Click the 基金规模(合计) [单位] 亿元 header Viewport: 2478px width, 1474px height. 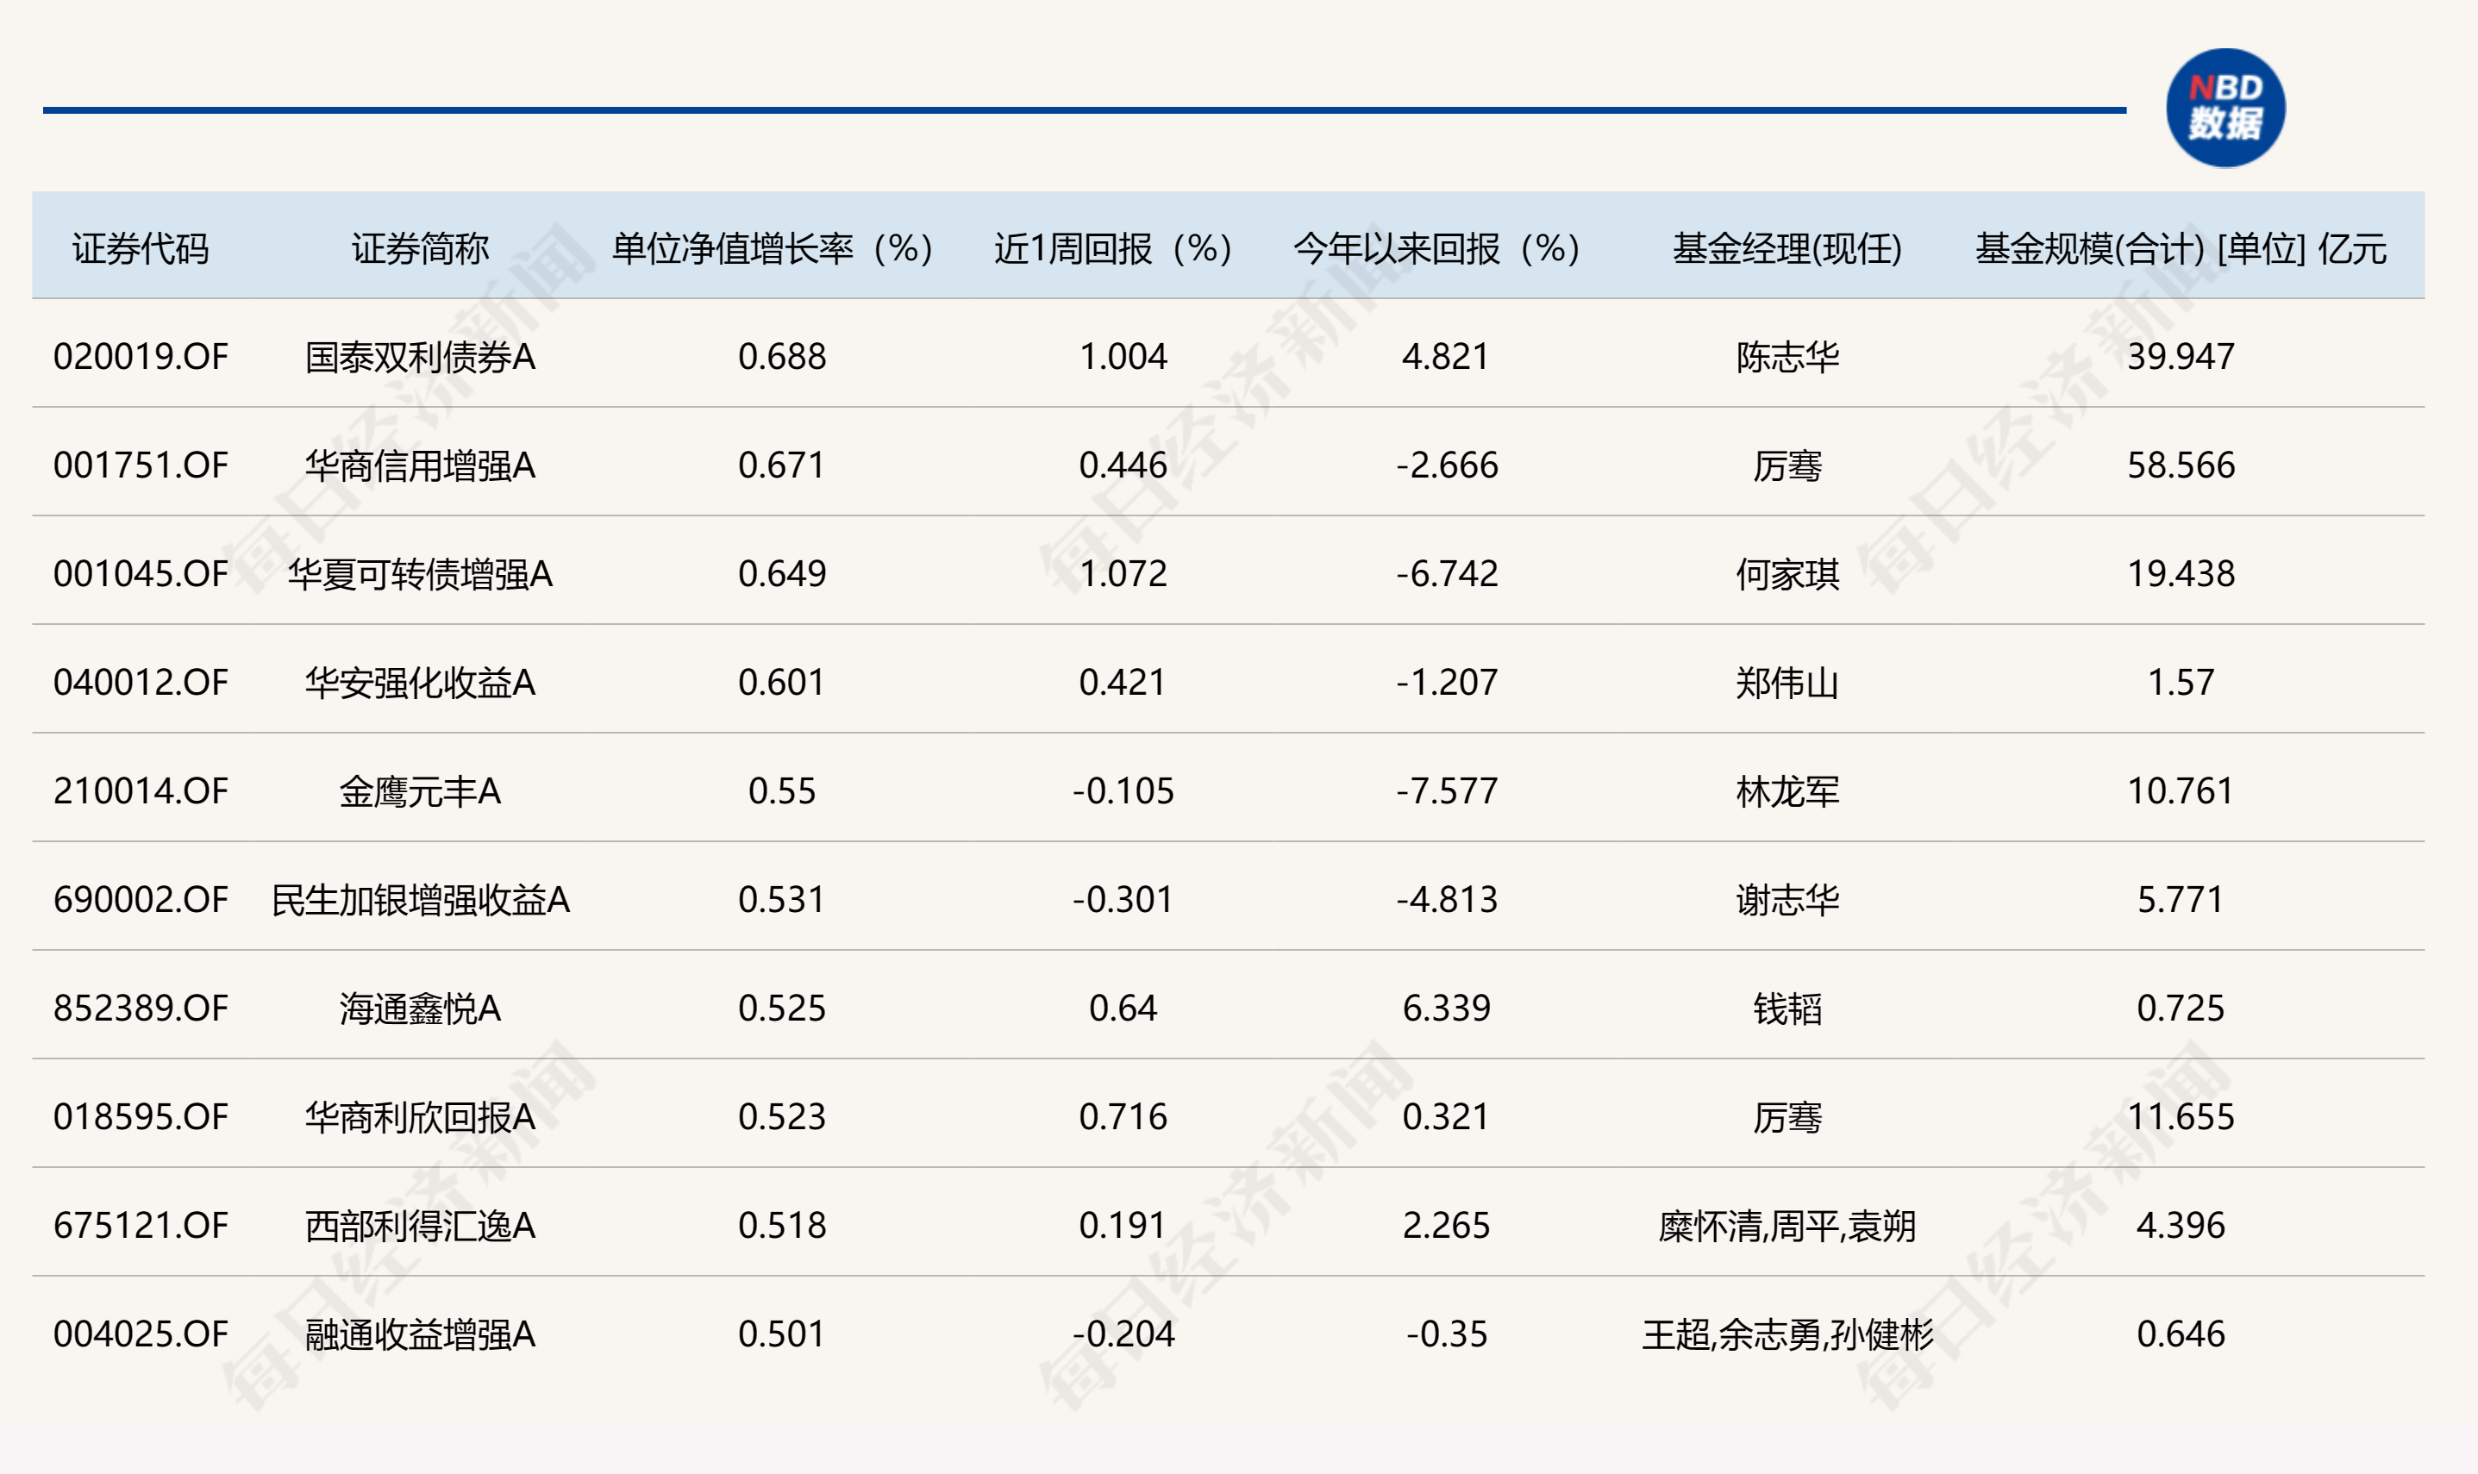coord(2180,248)
